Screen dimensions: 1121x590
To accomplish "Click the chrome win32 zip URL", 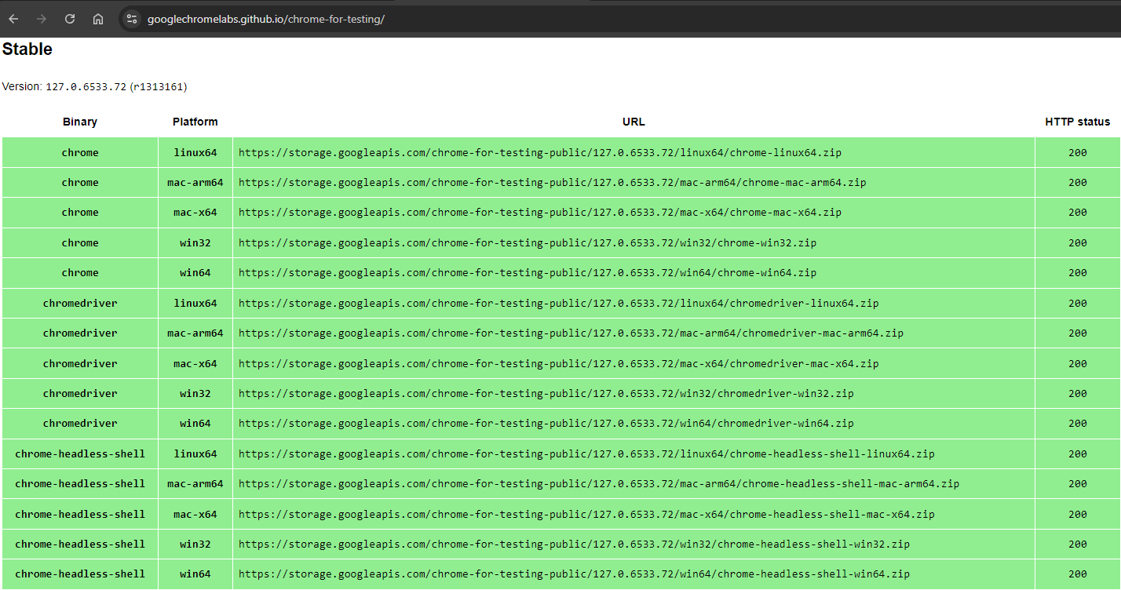I will pos(528,242).
